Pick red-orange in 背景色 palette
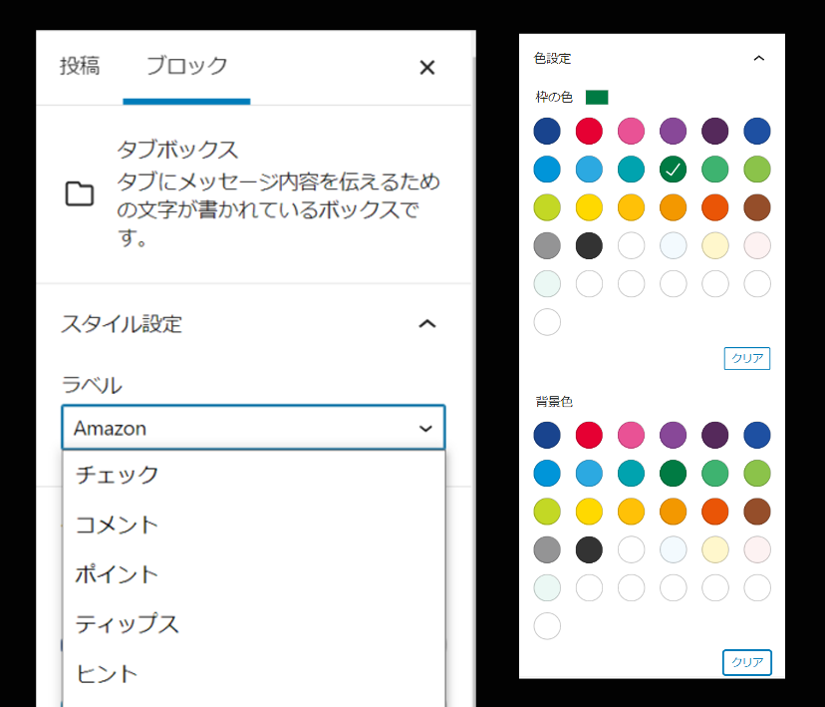The height and width of the screenshot is (707, 825). click(x=715, y=512)
